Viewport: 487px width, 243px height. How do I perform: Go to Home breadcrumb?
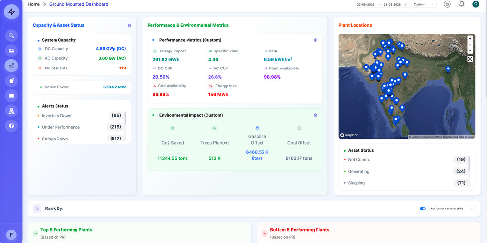coord(34,4)
